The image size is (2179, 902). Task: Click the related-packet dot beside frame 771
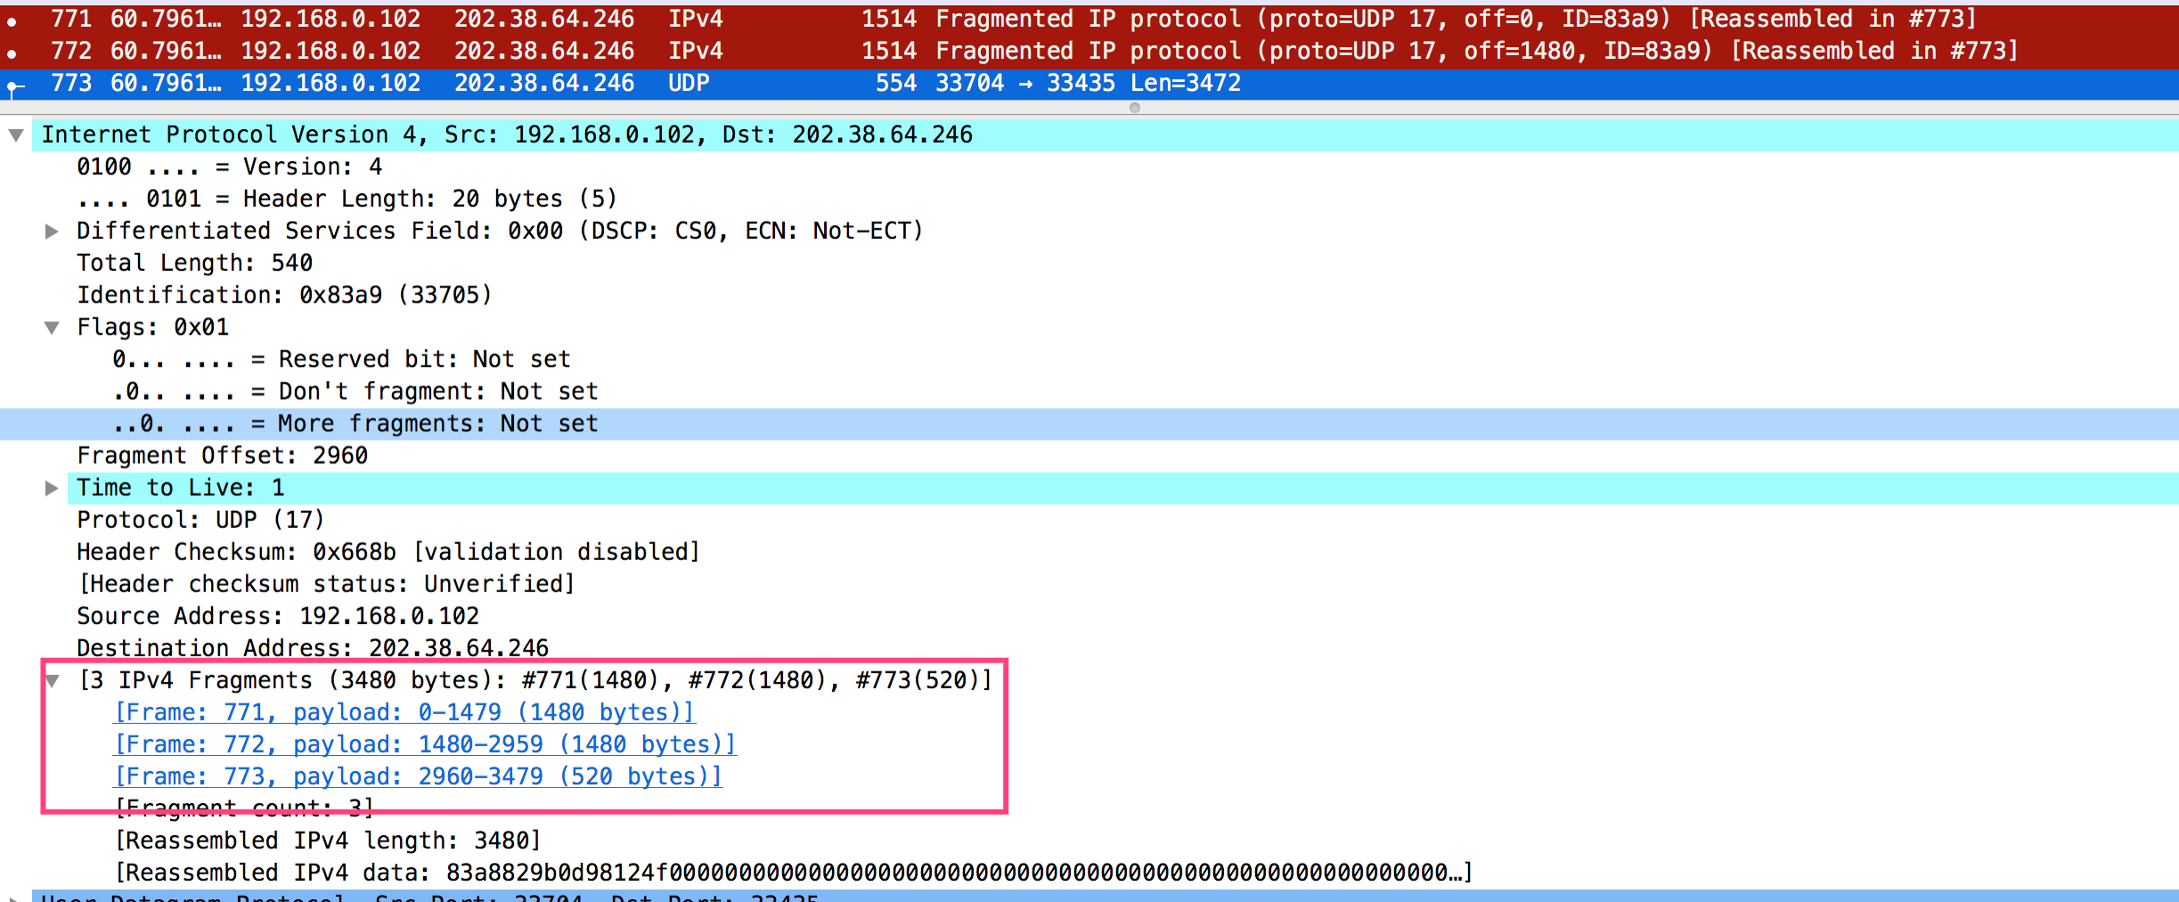[12, 18]
